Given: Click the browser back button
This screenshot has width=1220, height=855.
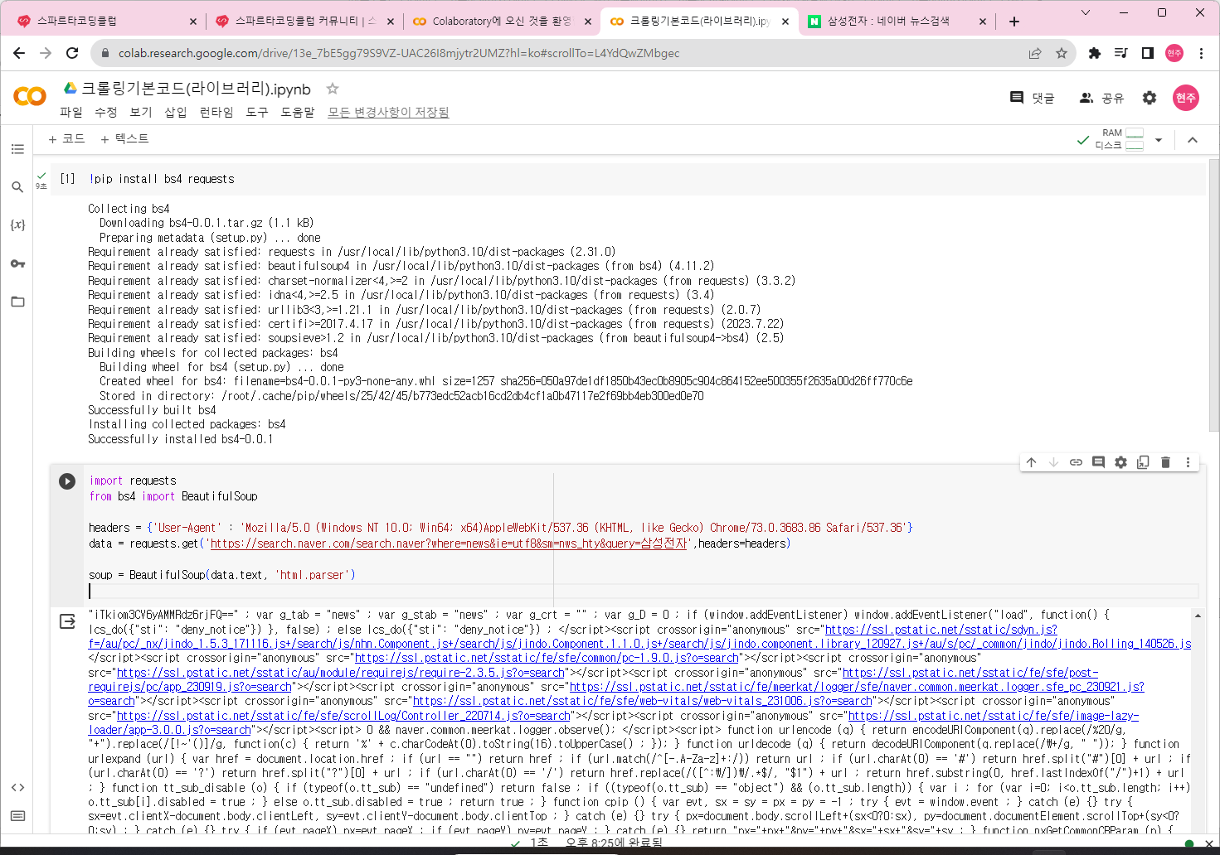Looking at the screenshot, I should click(19, 53).
